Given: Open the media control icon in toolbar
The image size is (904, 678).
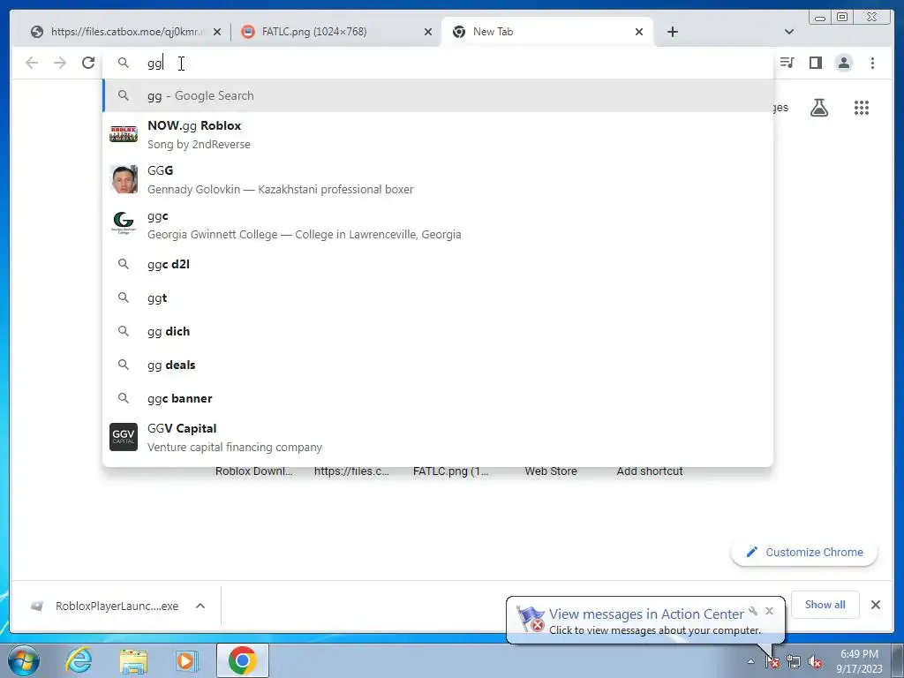Looking at the screenshot, I should tap(787, 63).
